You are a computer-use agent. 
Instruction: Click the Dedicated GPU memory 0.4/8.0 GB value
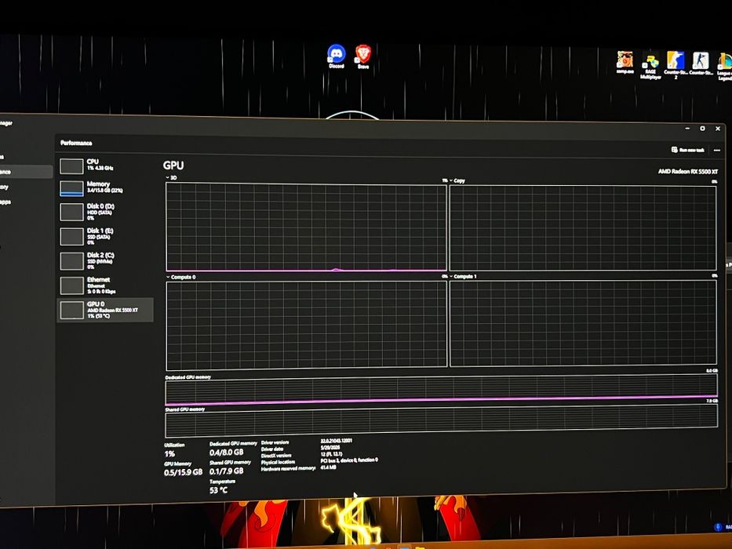pyautogui.click(x=227, y=453)
